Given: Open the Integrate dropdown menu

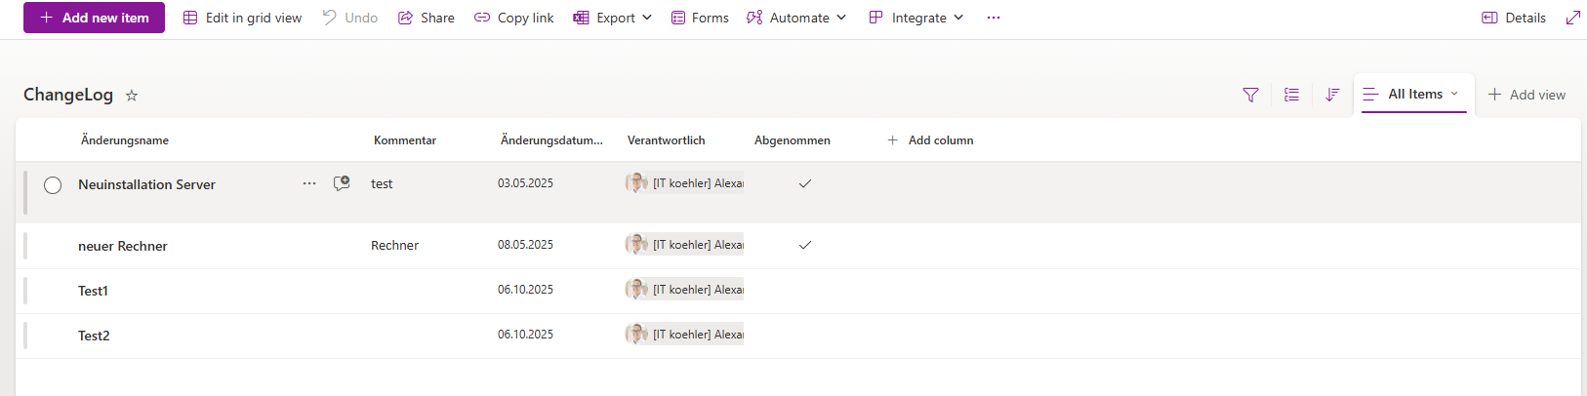Looking at the screenshot, I should (x=916, y=18).
